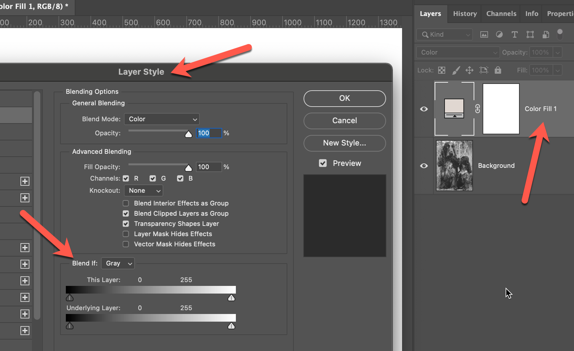This screenshot has width=574, height=351.
Task: Open the Knockout dropdown
Action: (x=143, y=190)
